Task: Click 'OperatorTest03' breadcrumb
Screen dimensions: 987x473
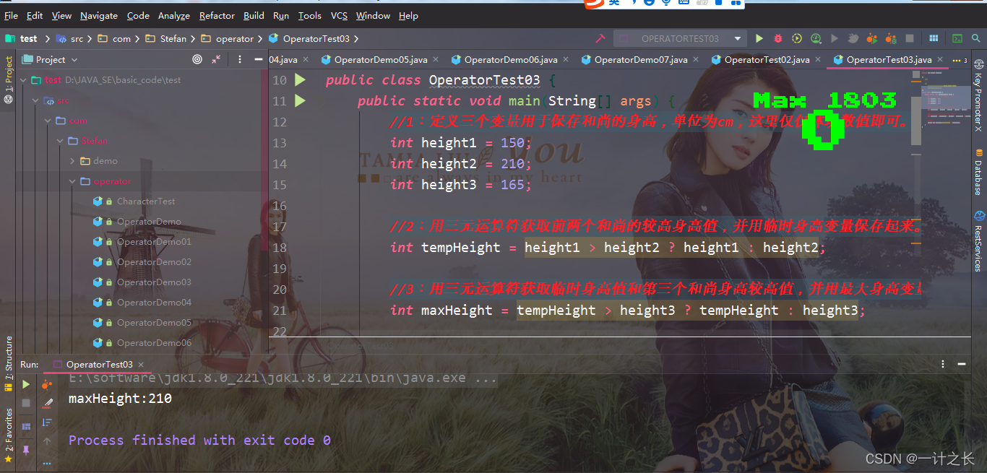Action: coord(316,39)
